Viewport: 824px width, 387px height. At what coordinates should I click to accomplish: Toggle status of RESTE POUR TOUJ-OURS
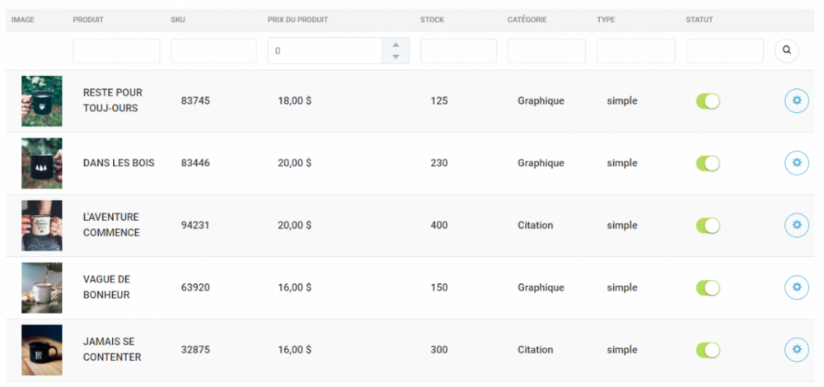[x=708, y=101]
